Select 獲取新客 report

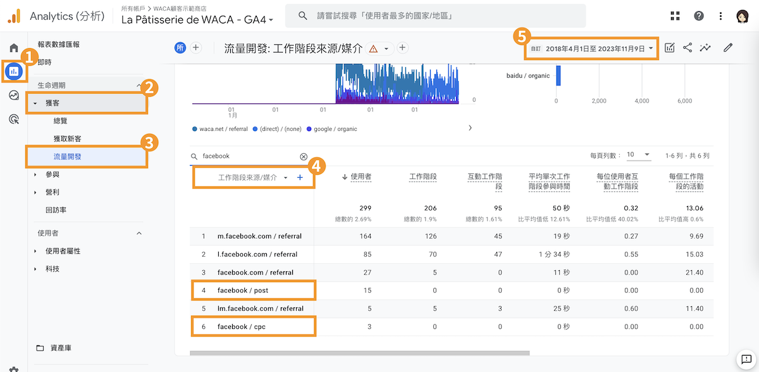click(67, 138)
